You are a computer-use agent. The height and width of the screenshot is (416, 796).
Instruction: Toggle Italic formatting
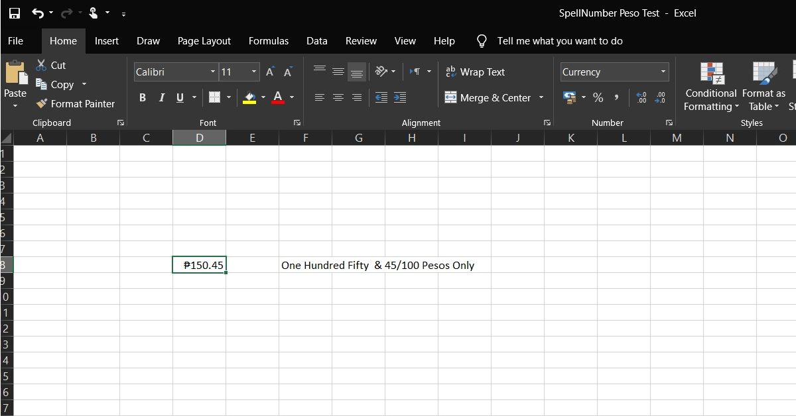pyautogui.click(x=161, y=97)
